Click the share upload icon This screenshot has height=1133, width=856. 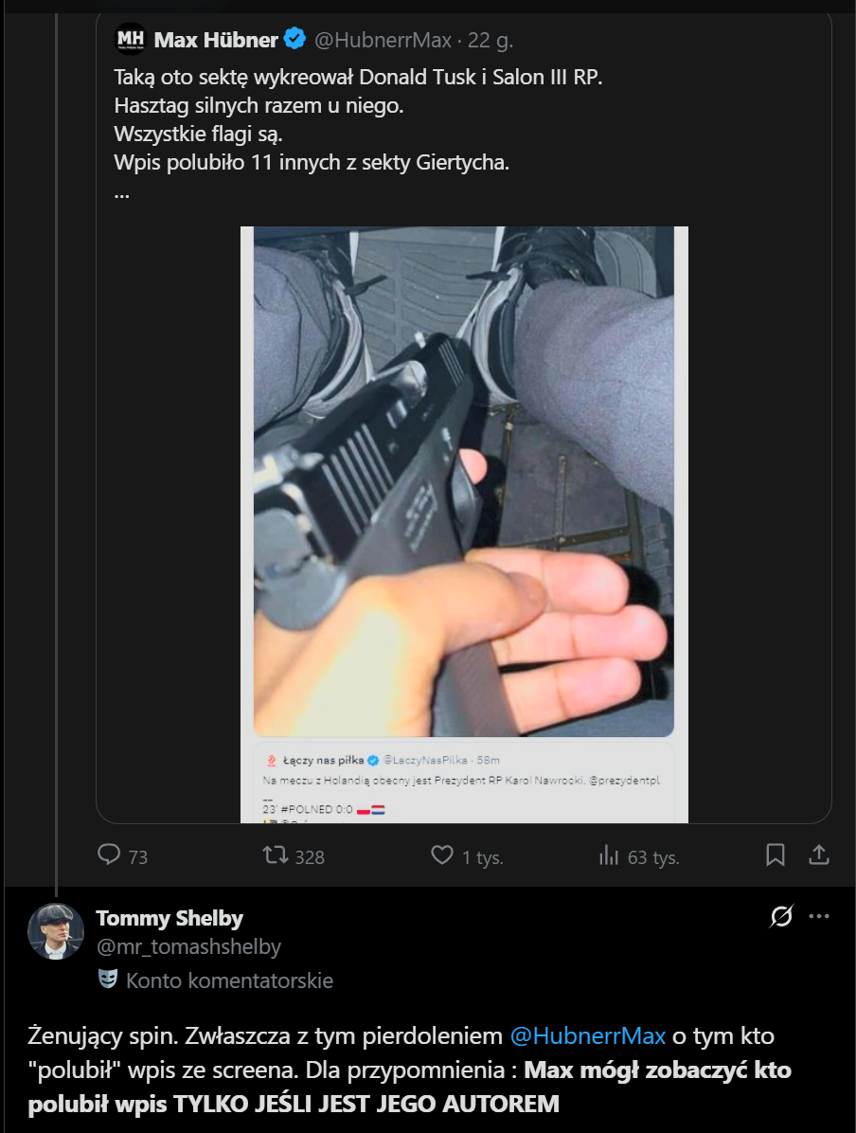point(820,855)
